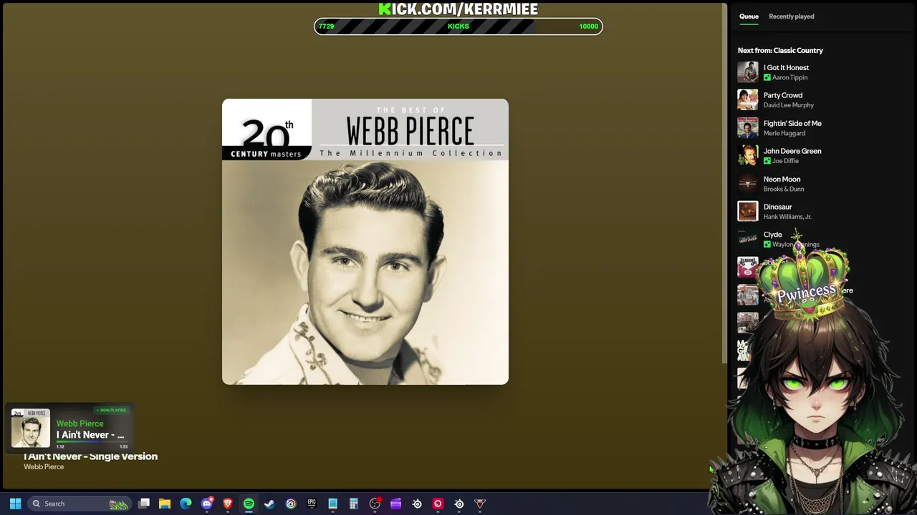Click the Kicks goal progress bar
The width and height of the screenshot is (917, 515).
pyautogui.click(x=458, y=26)
